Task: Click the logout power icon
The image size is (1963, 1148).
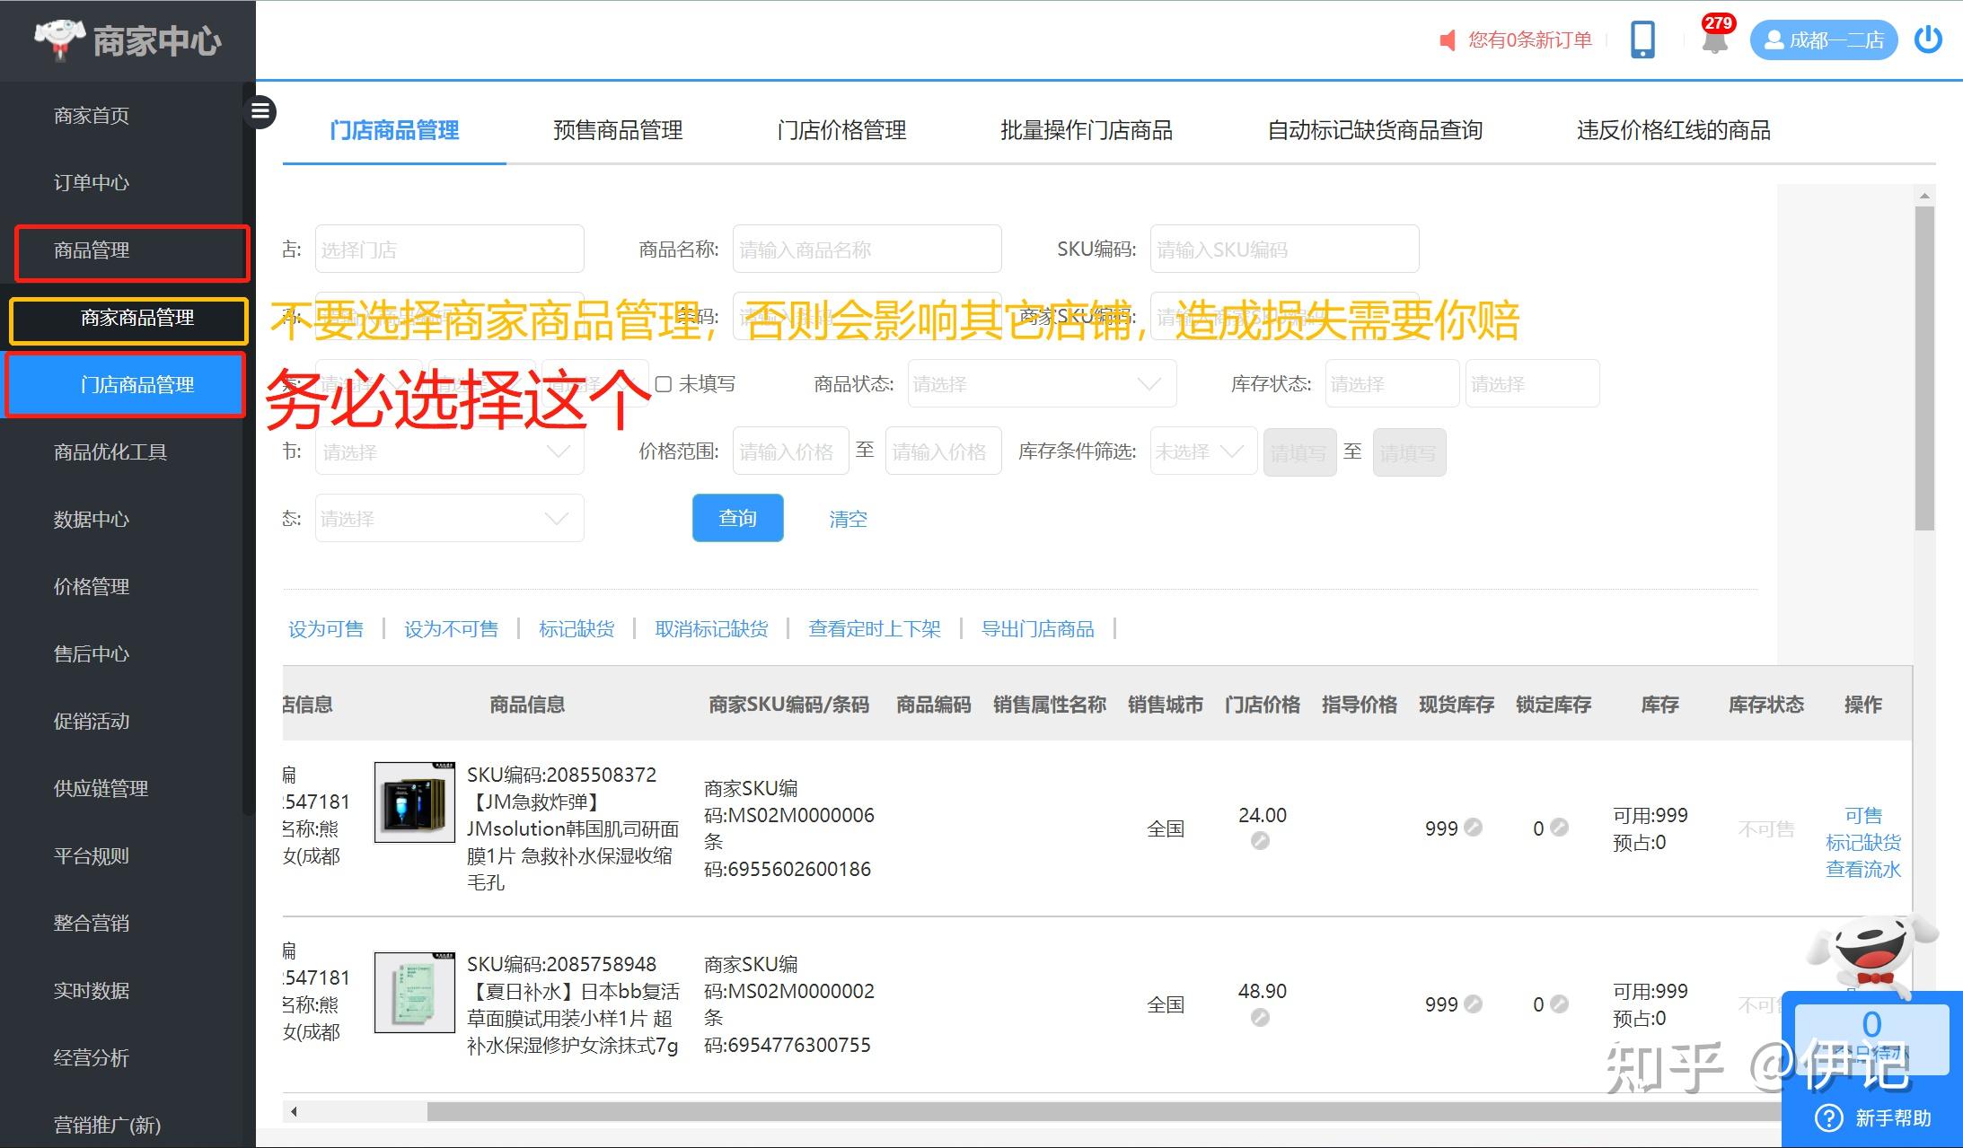Action: pyautogui.click(x=1929, y=39)
